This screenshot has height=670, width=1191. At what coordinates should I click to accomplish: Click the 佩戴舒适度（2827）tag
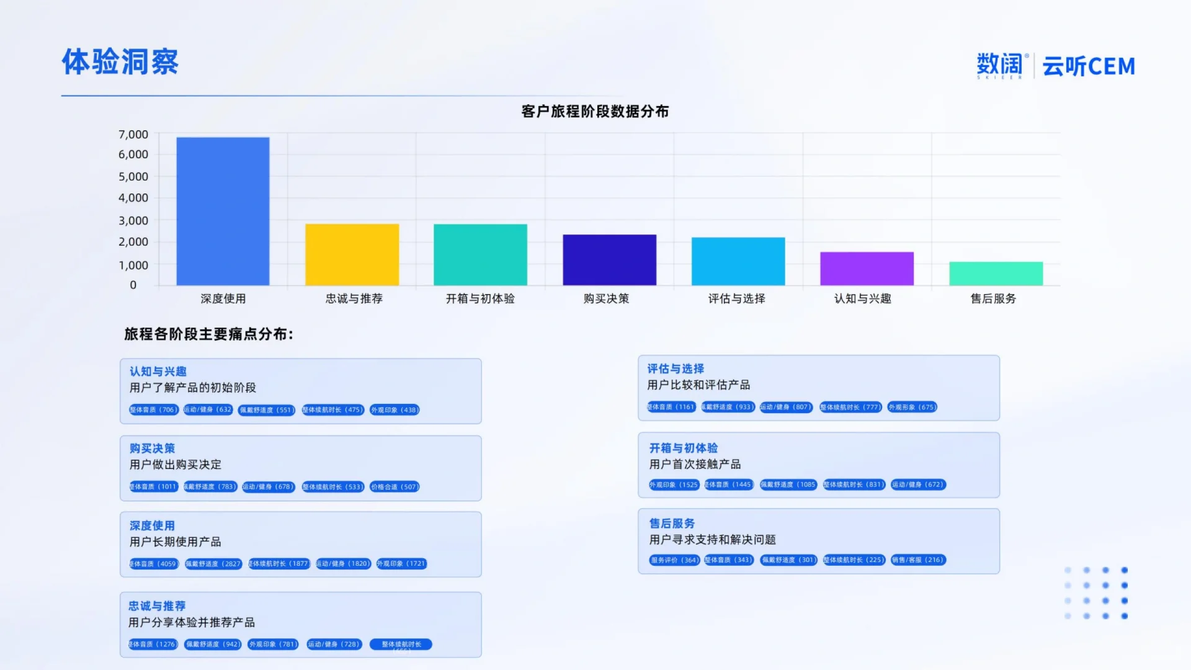pos(212,564)
